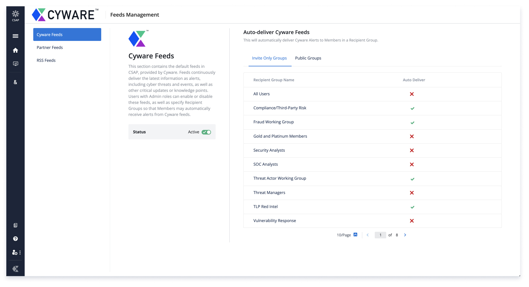This screenshot has height=287, width=529.
Task: Click the Cyware logo in the header
Action: [x=65, y=15]
